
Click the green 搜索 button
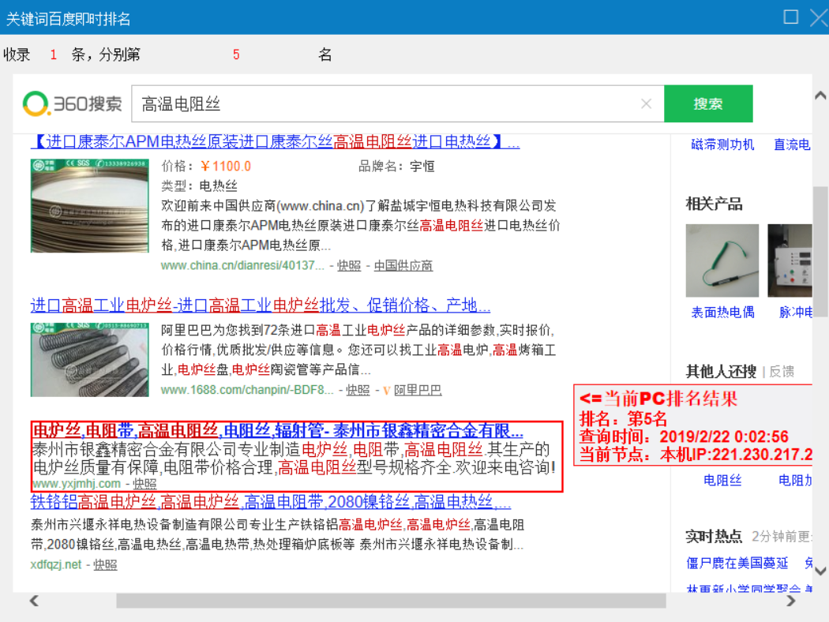[708, 103]
